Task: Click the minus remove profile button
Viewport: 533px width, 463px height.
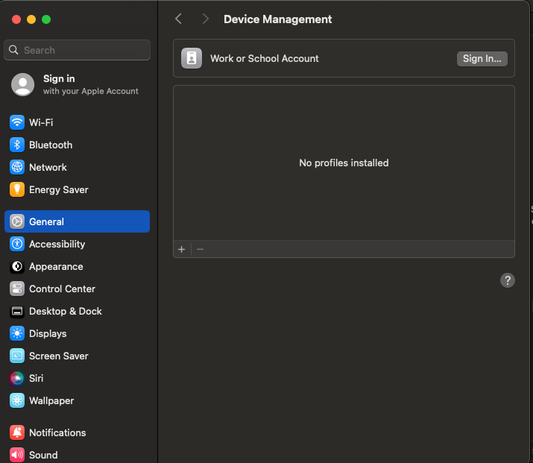Action: (x=201, y=250)
